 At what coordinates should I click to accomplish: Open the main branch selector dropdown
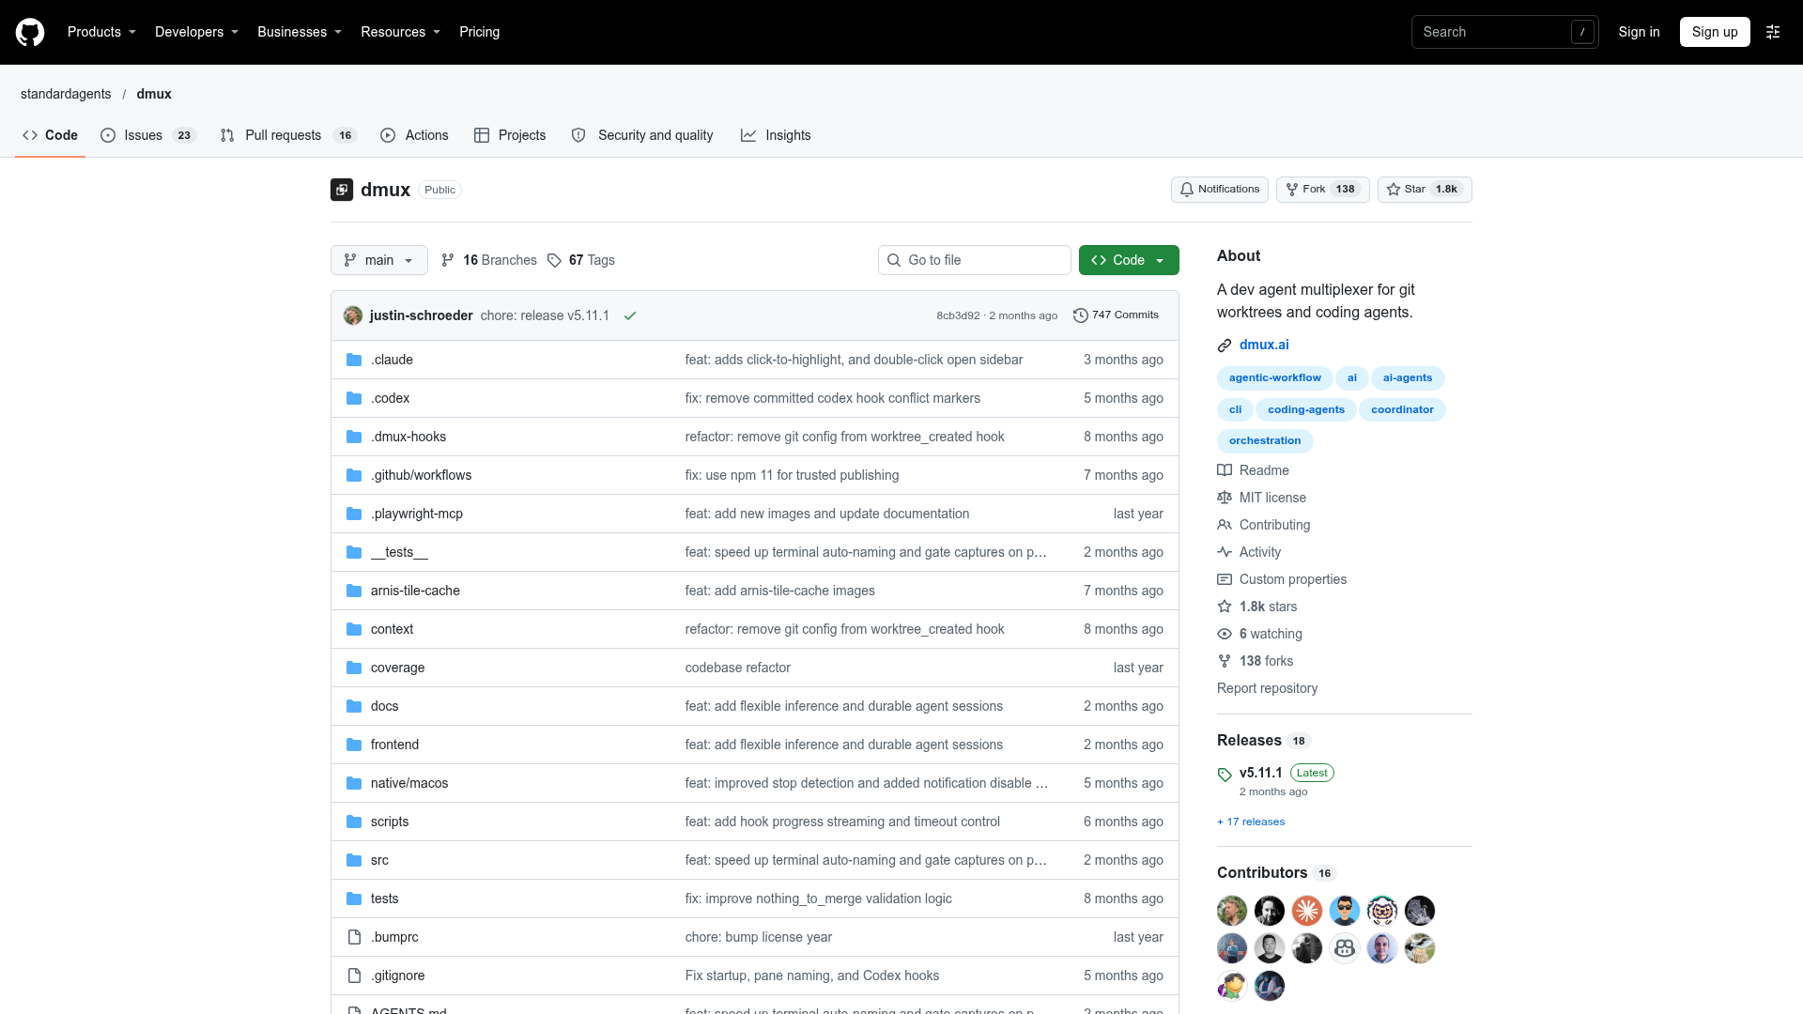379,260
